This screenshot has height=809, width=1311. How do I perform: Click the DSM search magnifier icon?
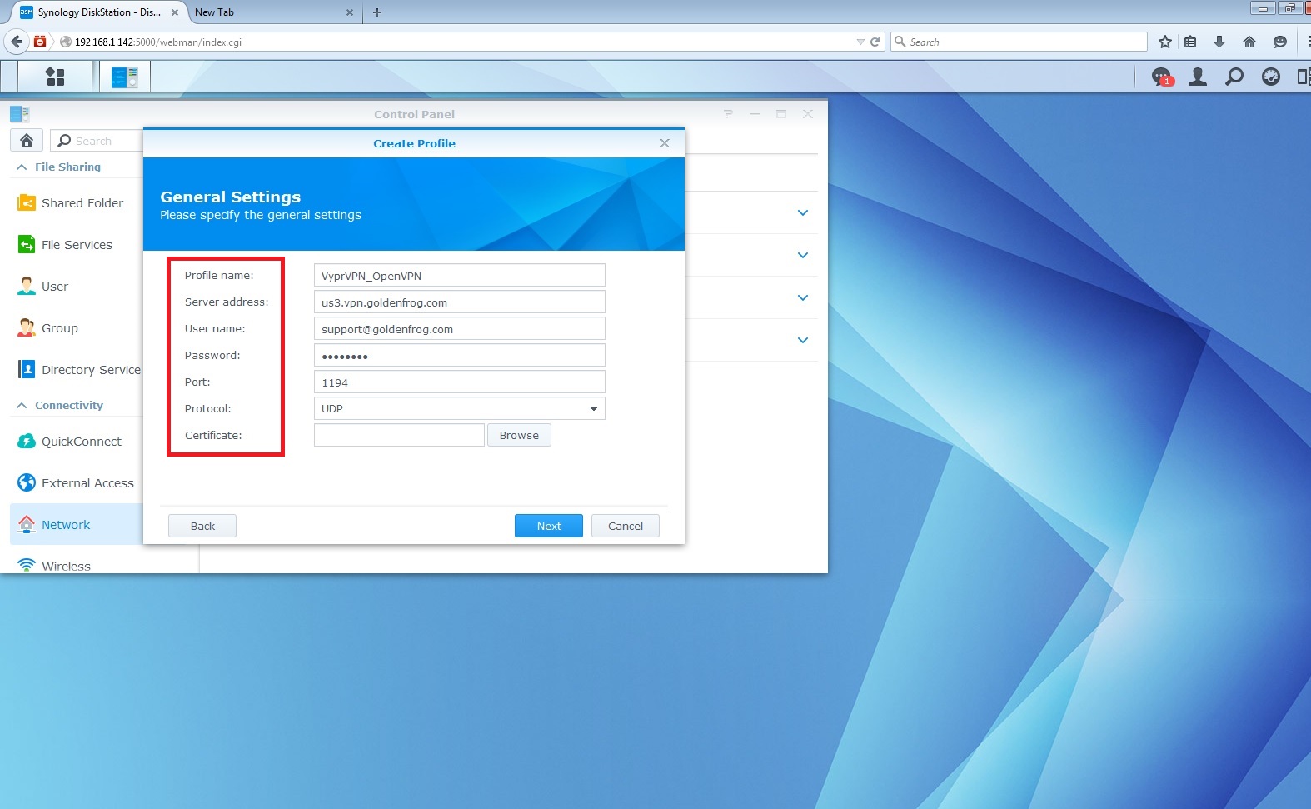click(x=1234, y=77)
